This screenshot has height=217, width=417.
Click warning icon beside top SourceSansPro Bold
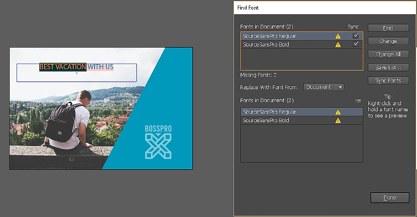coord(338,45)
